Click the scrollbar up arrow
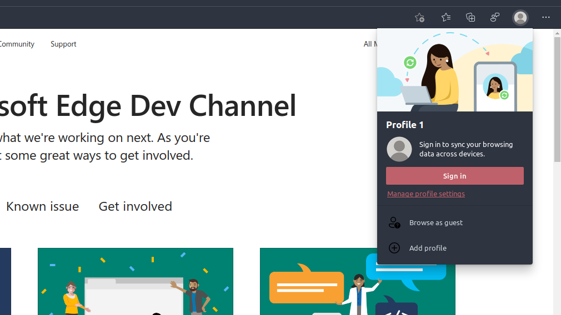Image resolution: width=561 pixels, height=315 pixels. point(557,33)
